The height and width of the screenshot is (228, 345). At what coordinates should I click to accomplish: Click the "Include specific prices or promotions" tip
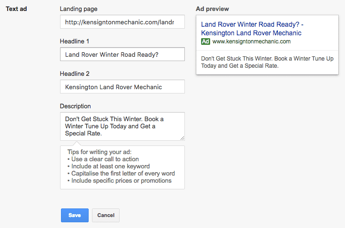tap(120, 181)
